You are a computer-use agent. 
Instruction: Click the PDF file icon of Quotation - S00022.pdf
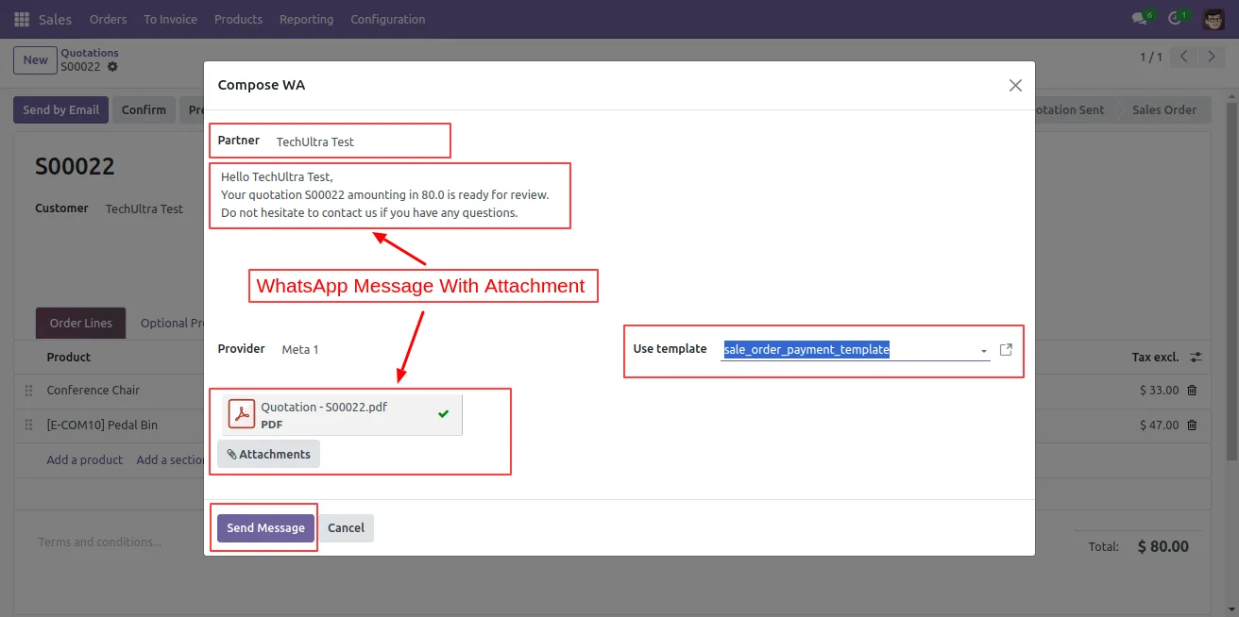(x=242, y=414)
